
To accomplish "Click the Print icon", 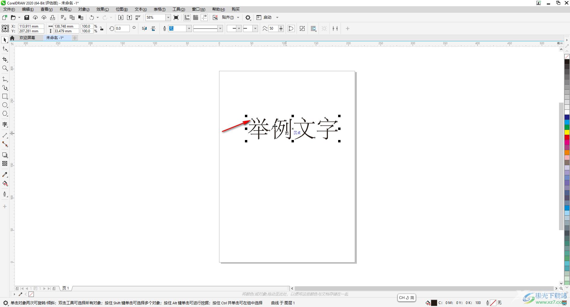I will pos(53,18).
